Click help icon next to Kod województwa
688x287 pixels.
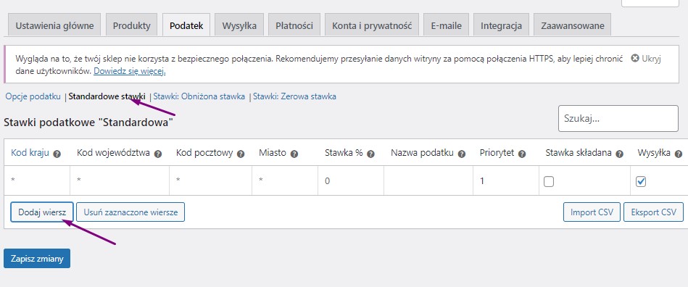[158, 154]
